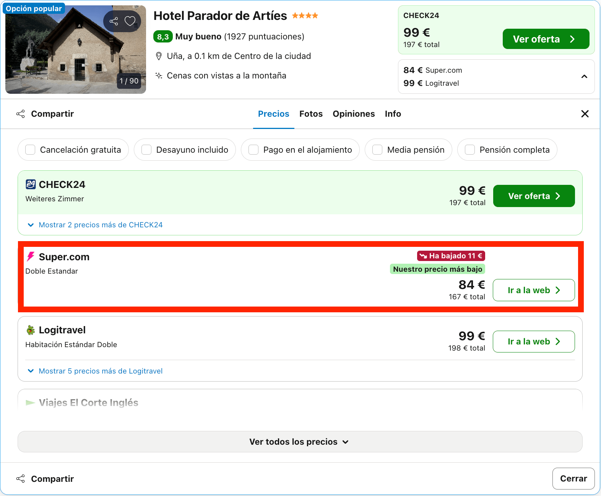Click the Cerrar button
Screen dimensions: 601x496
(573, 478)
